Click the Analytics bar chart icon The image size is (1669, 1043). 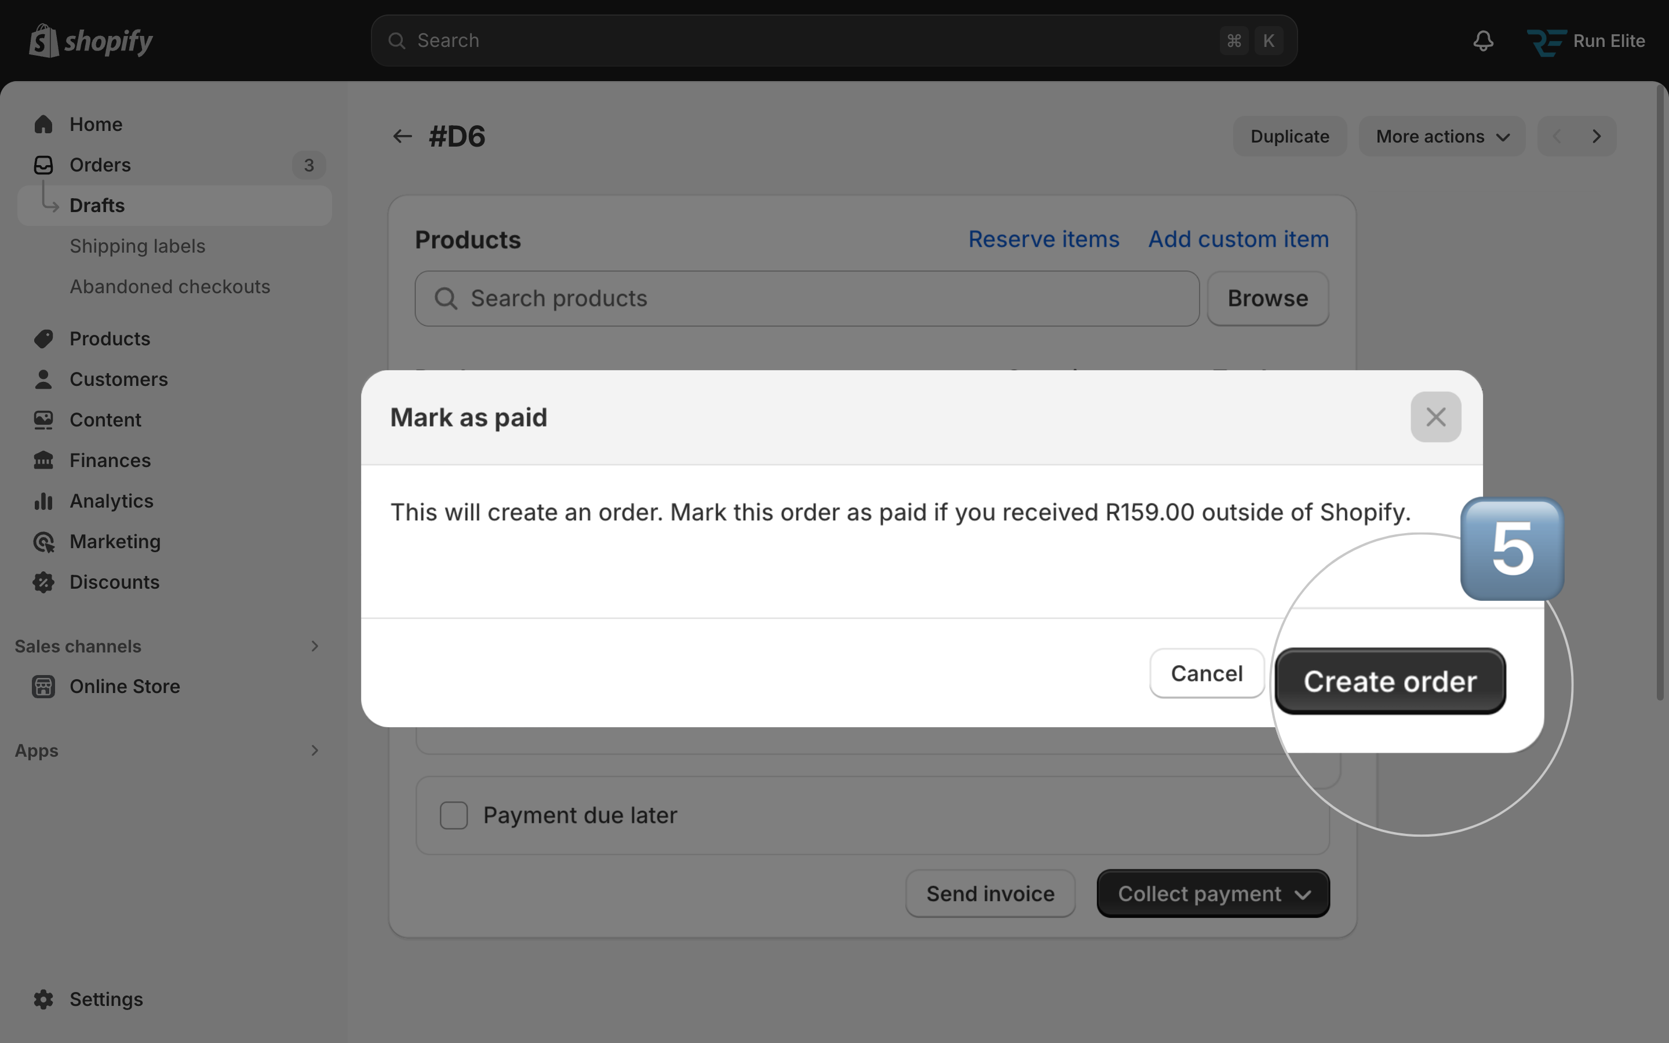[x=43, y=501]
